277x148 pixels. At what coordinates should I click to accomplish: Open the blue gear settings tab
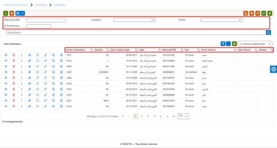[274, 69]
